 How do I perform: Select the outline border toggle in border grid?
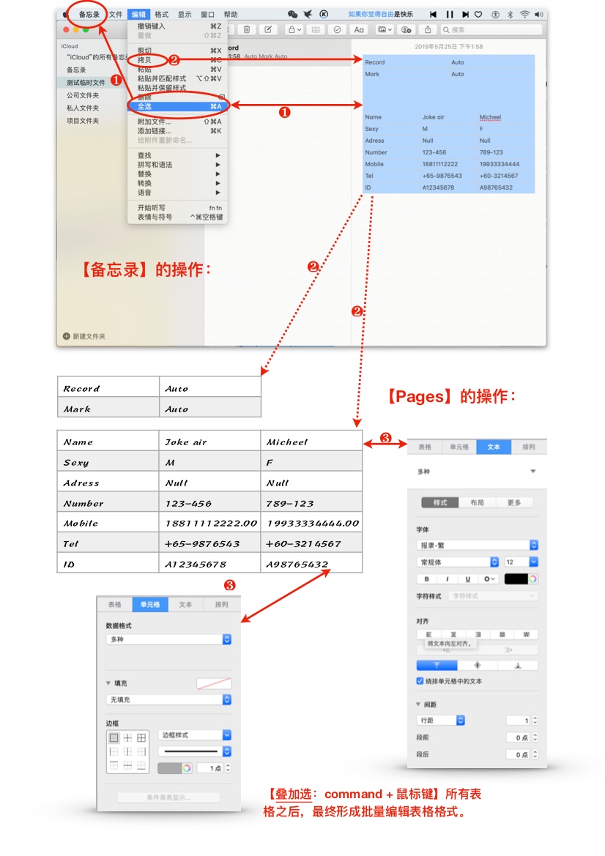point(114,737)
